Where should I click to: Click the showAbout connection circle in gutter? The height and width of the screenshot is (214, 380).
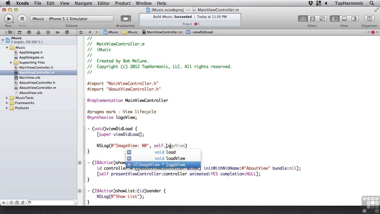(80, 163)
